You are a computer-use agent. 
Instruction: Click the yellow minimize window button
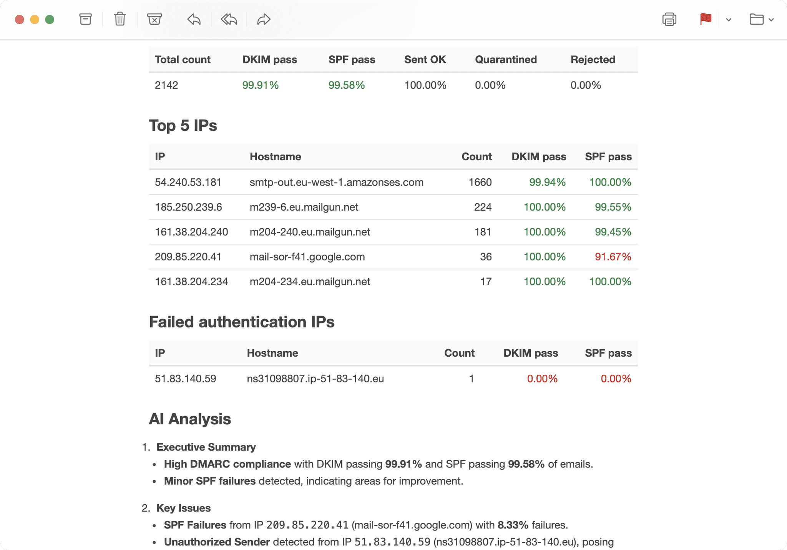pos(35,20)
